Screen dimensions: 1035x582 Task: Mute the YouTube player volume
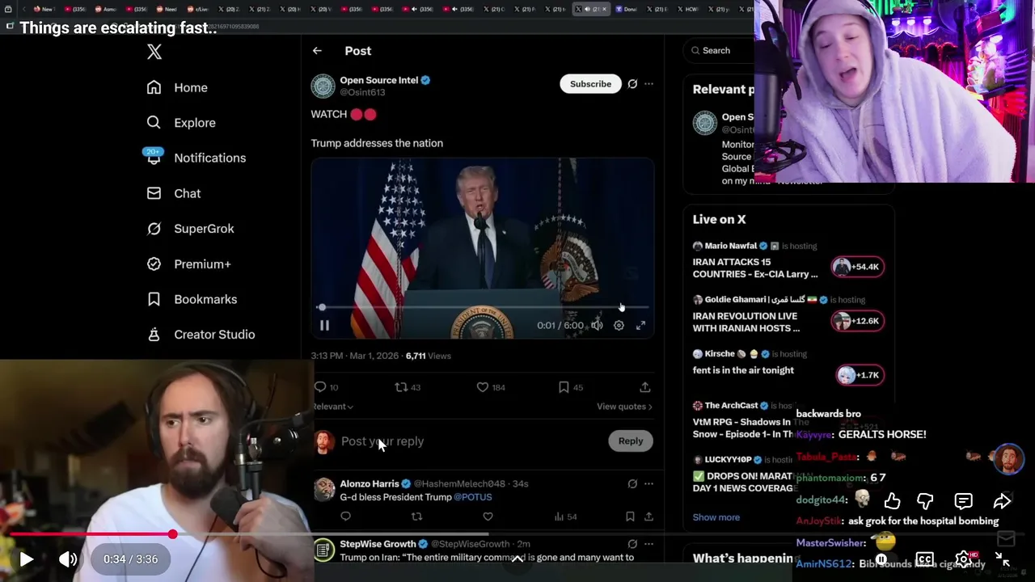[68, 559]
